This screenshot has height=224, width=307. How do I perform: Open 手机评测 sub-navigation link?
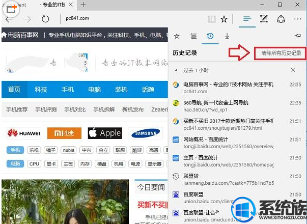click(x=46, y=109)
